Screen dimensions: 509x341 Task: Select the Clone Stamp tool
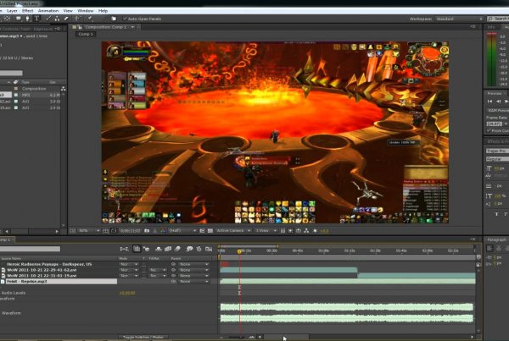(x=57, y=19)
